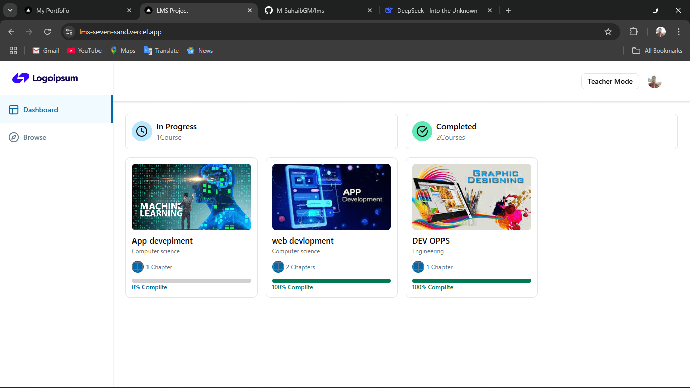Click the Dashboard layout icon

click(14, 110)
